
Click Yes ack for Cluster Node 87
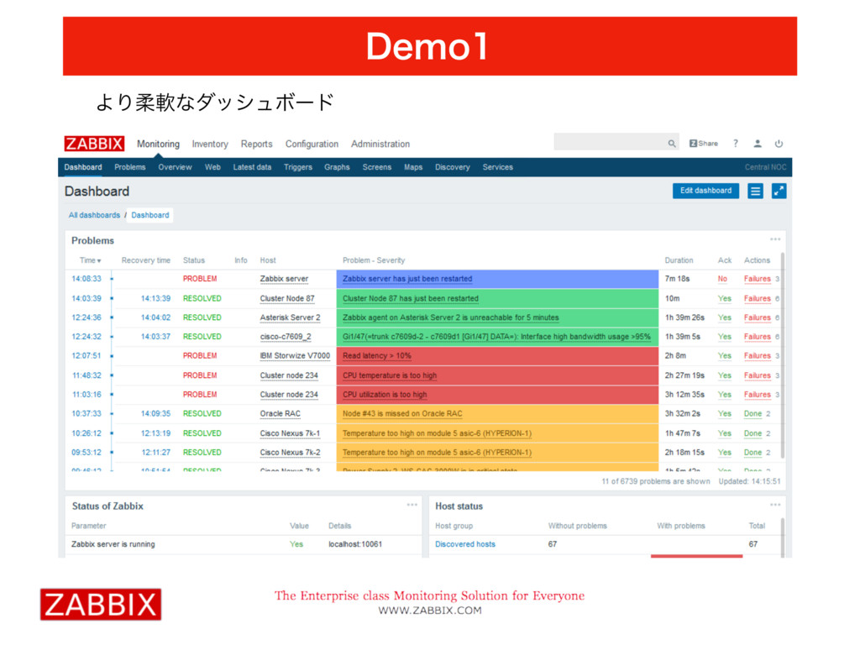point(725,298)
